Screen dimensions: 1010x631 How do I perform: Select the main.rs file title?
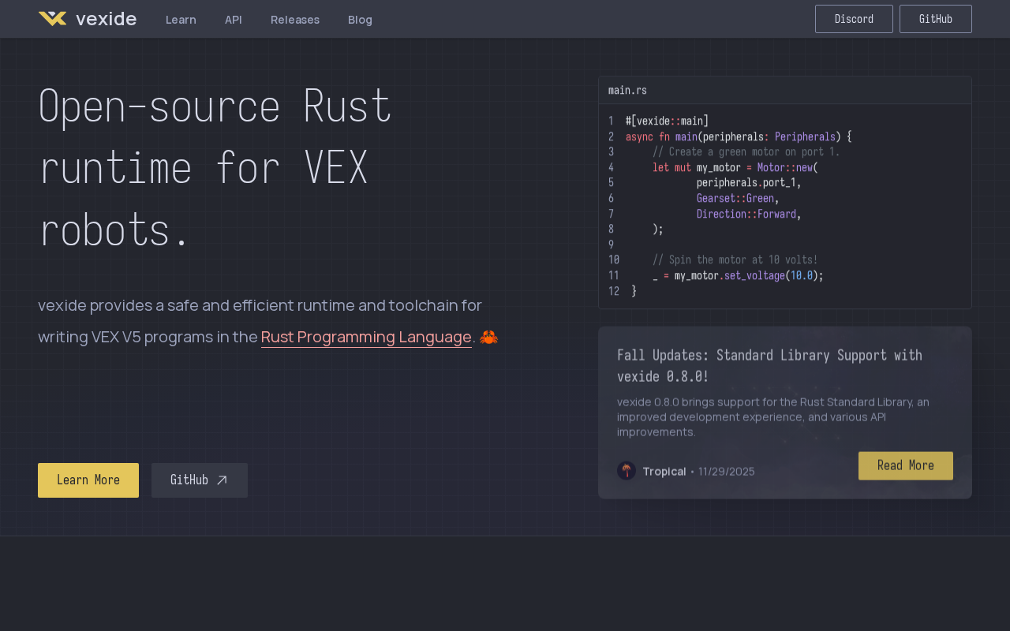627,91
